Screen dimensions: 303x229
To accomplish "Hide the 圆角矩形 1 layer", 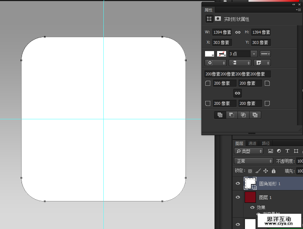I will pyautogui.click(x=238, y=184).
